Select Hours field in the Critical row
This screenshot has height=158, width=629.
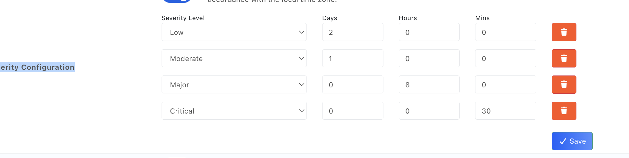429,111
